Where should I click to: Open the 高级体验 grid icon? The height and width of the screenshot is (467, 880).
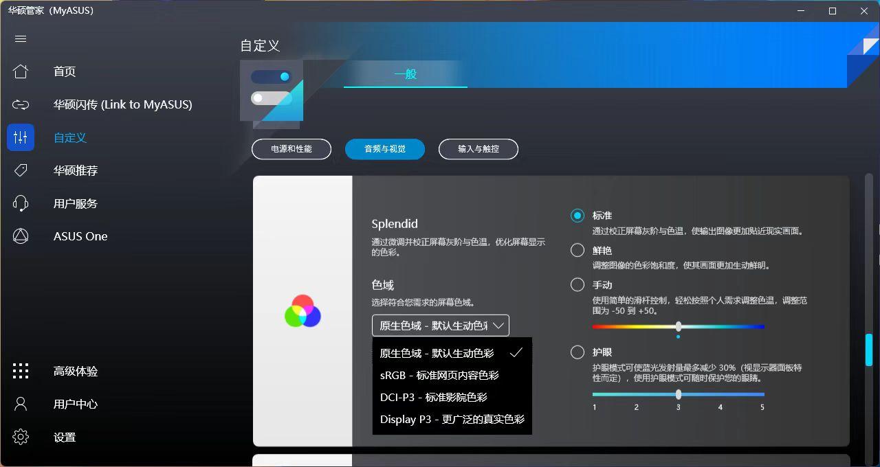click(21, 371)
